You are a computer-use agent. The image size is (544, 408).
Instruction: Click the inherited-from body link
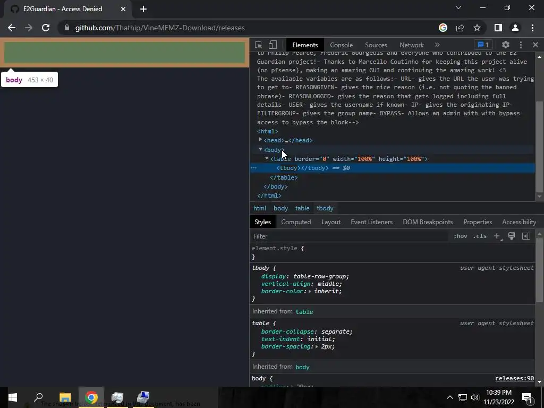(x=302, y=367)
